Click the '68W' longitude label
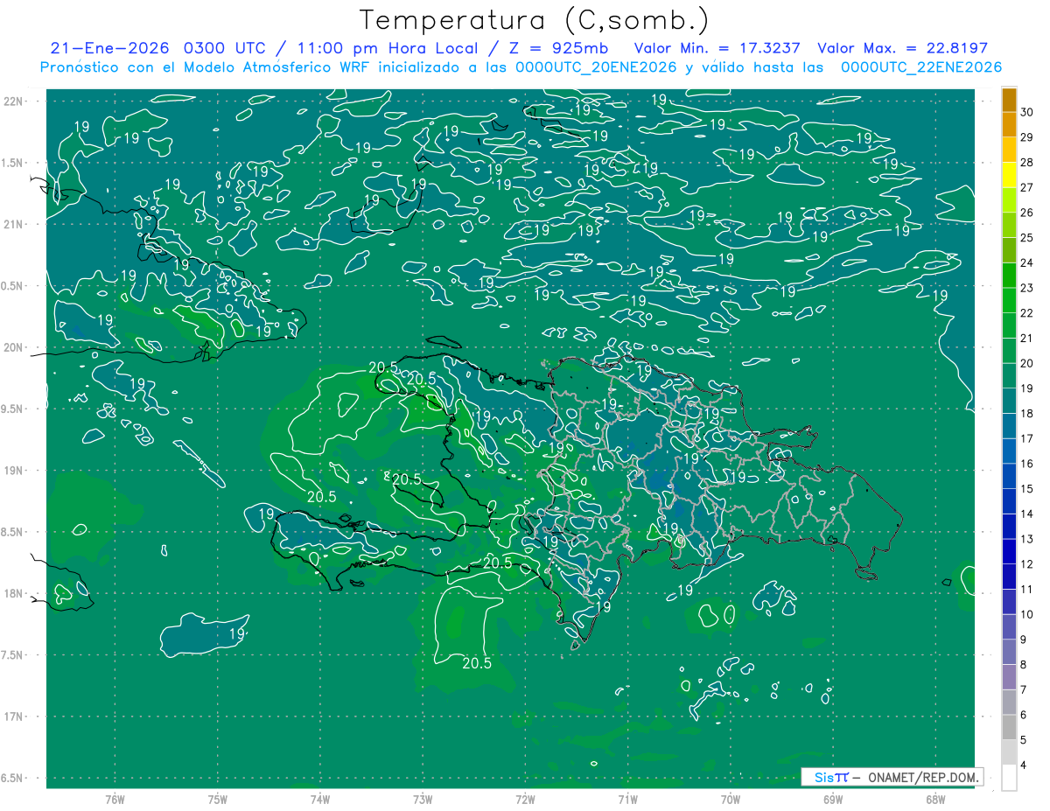Image resolution: width=1050 pixels, height=811 pixels. point(935,799)
